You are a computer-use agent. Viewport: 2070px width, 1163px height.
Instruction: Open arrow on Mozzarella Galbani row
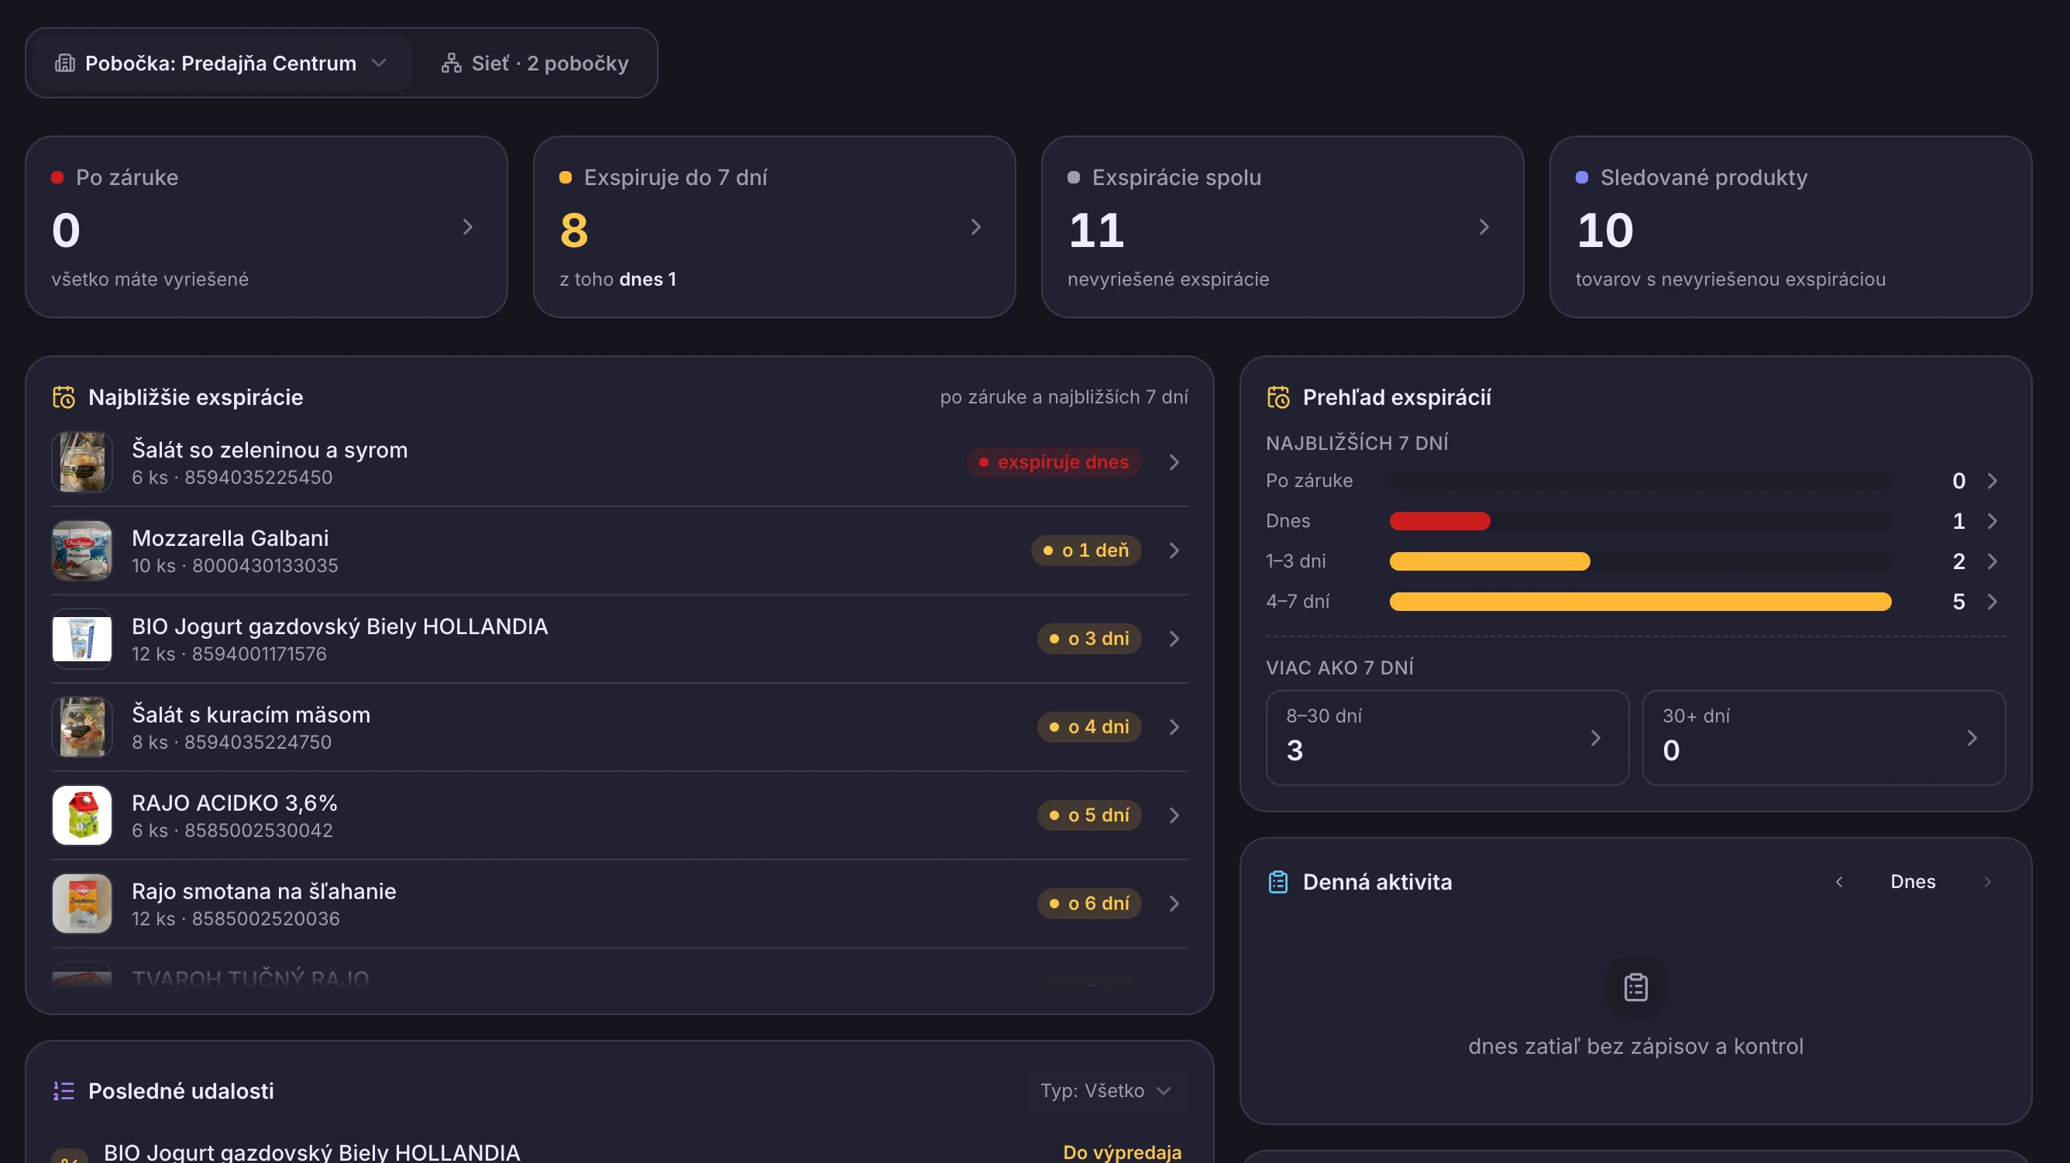(x=1174, y=551)
